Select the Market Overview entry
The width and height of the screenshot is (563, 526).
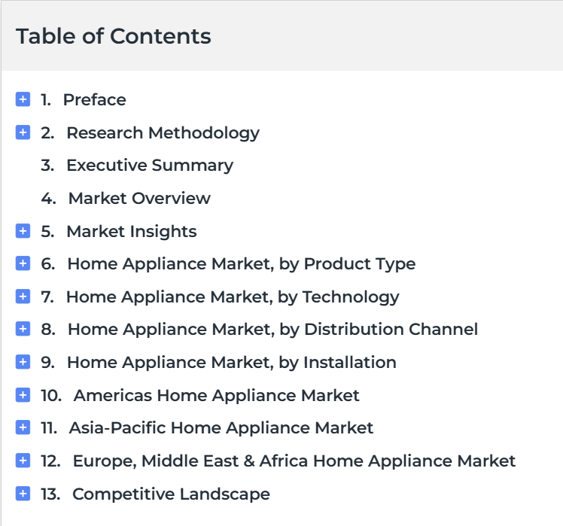139,198
